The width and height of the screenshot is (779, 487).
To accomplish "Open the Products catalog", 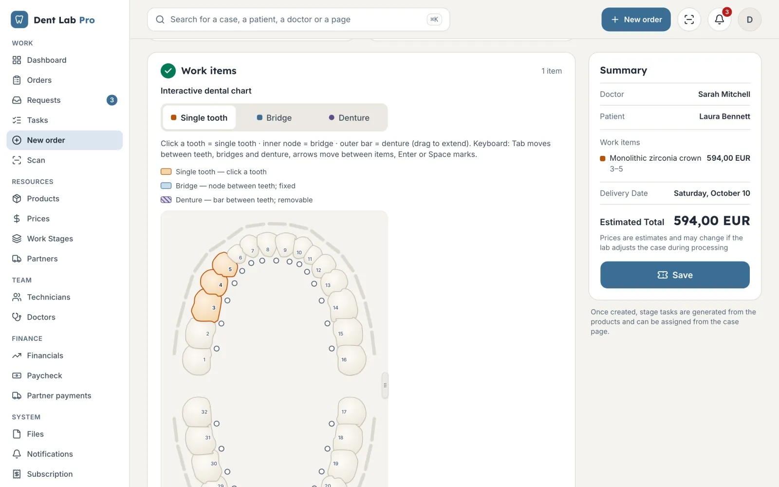I will [x=64, y=199].
